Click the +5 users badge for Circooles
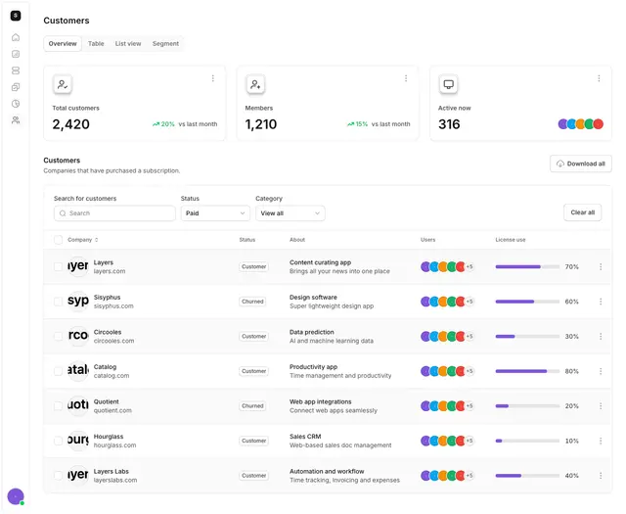 click(469, 336)
